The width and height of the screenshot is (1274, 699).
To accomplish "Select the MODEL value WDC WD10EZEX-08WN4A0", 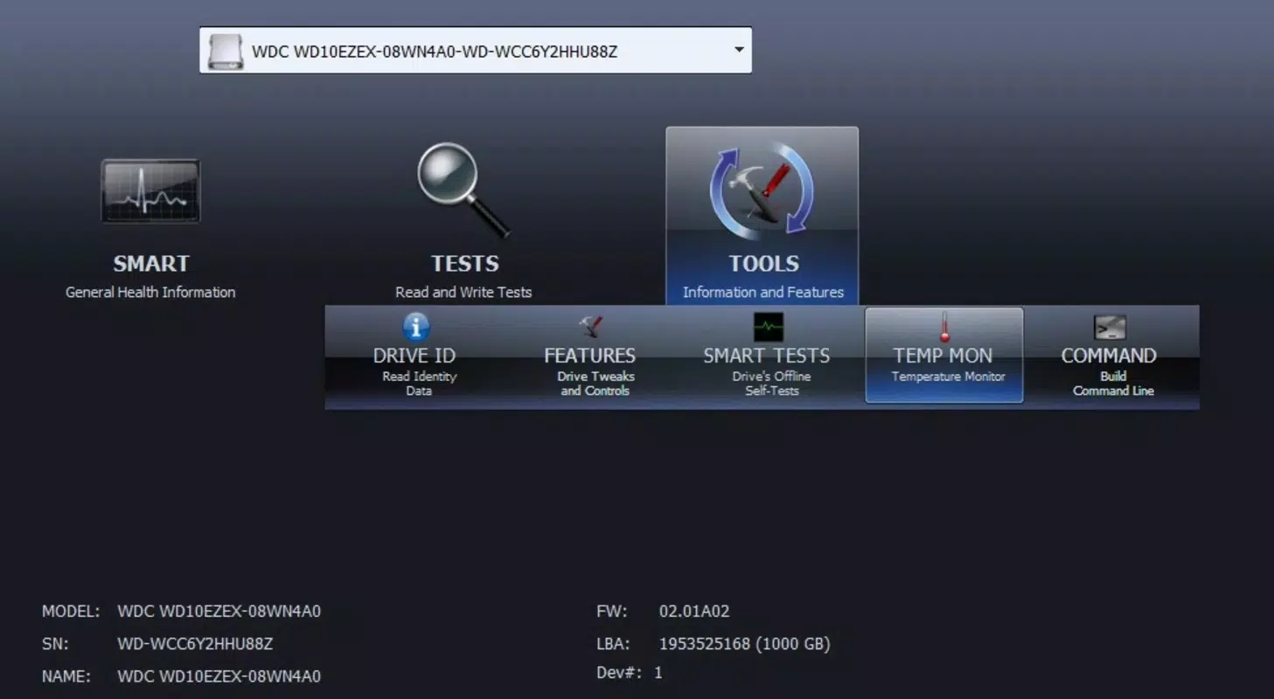I will click(x=219, y=611).
